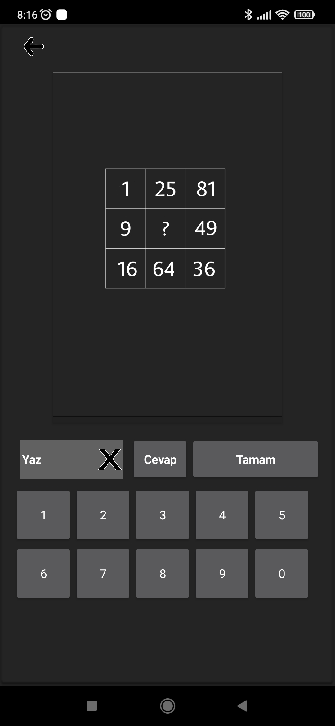Tap the grid cell showing 81

point(205,189)
